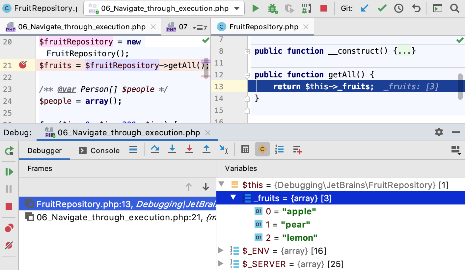
Task: Open debug tool window settings gear
Action: (x=439, y=132)
